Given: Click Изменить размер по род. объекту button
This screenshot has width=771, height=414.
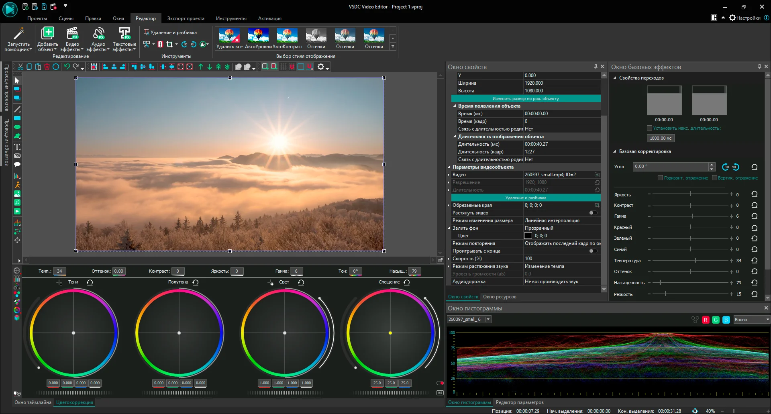Looking at the screenshot, I should pos(526,98).
